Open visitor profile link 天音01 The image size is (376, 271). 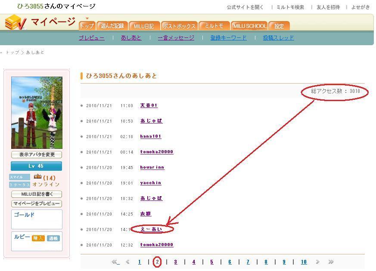(149, 105)
